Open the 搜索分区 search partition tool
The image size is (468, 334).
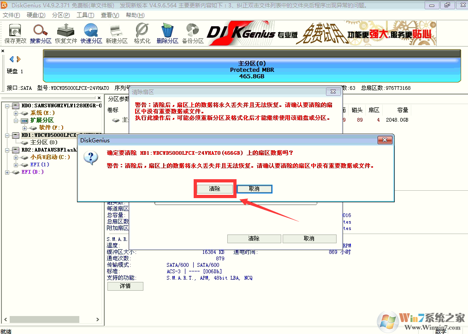click(x=41, y=33)
